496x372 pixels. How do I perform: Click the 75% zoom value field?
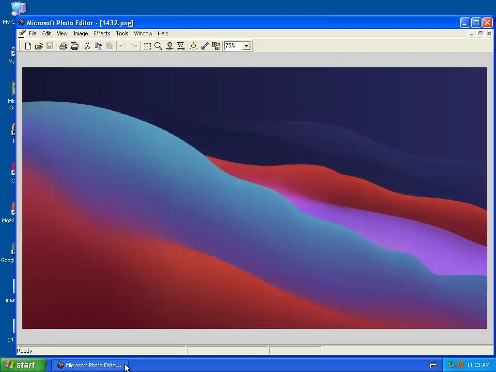[233, 46]
